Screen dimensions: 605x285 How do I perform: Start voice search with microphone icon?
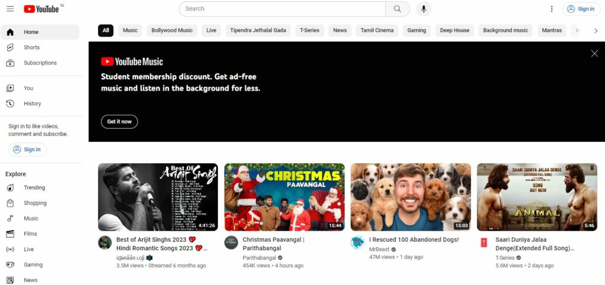click(424, 9)
